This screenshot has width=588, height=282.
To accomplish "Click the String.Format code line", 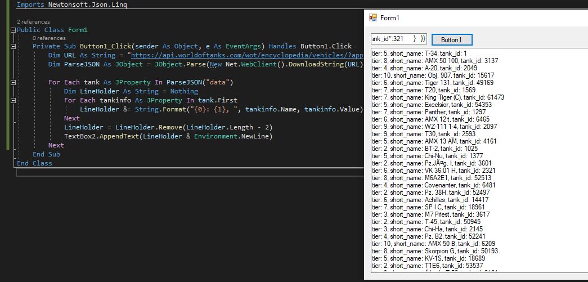I will coord(222,109).
